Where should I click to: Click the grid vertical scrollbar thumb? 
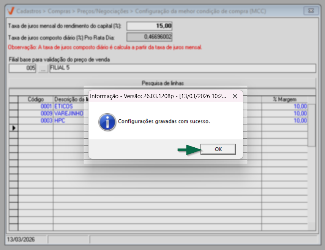tap(311, 125)
